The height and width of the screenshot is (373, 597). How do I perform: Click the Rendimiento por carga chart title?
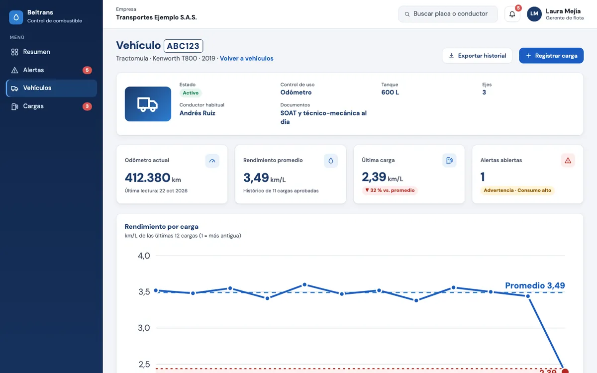coord(162,227)
